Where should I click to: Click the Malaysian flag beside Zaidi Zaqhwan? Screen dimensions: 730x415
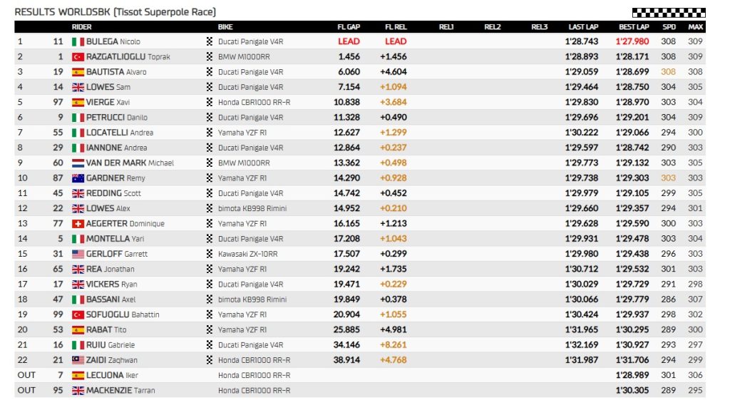pyautogui.click(x=78, y=360)
